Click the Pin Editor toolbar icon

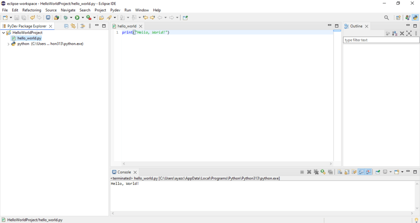tap(185, 18)
